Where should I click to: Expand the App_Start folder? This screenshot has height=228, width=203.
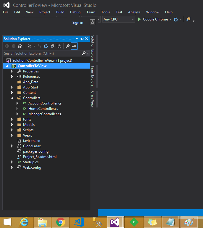(12, 87)
